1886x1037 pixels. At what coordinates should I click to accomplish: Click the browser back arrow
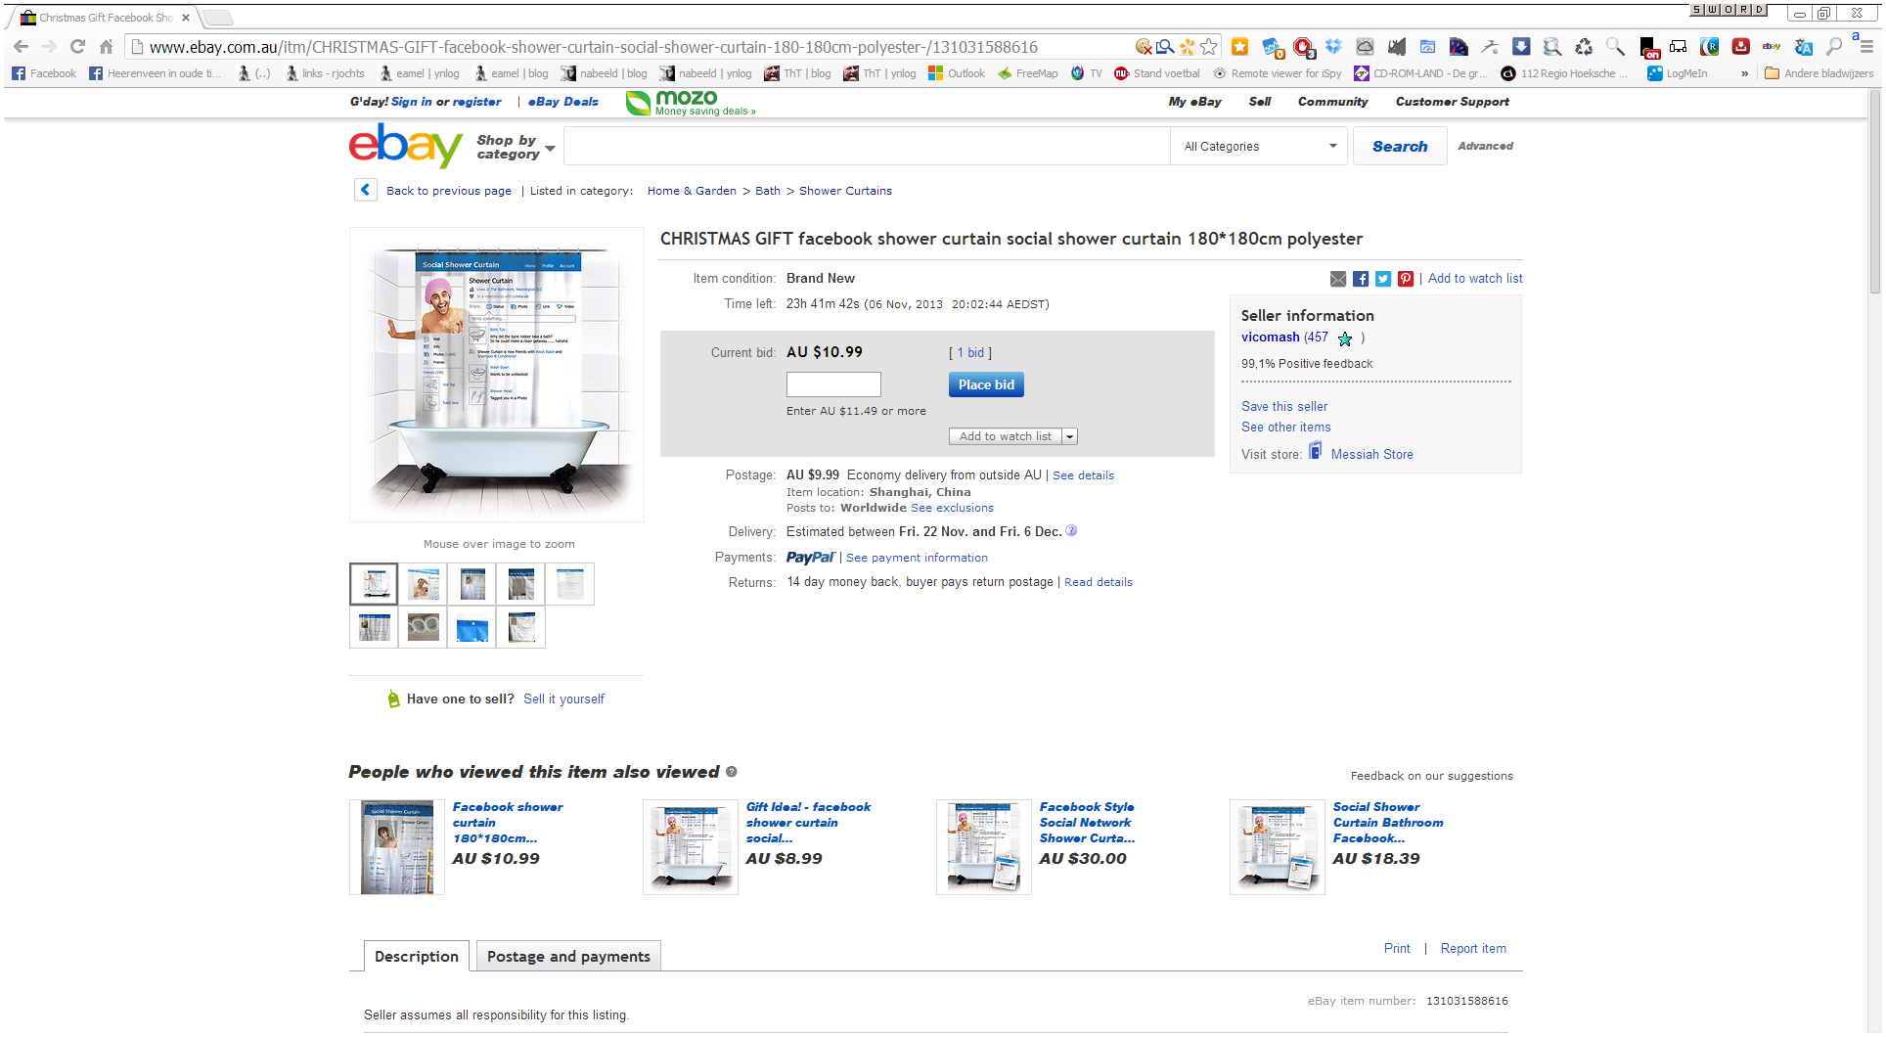pyautogui.click(x=22, y=46)
